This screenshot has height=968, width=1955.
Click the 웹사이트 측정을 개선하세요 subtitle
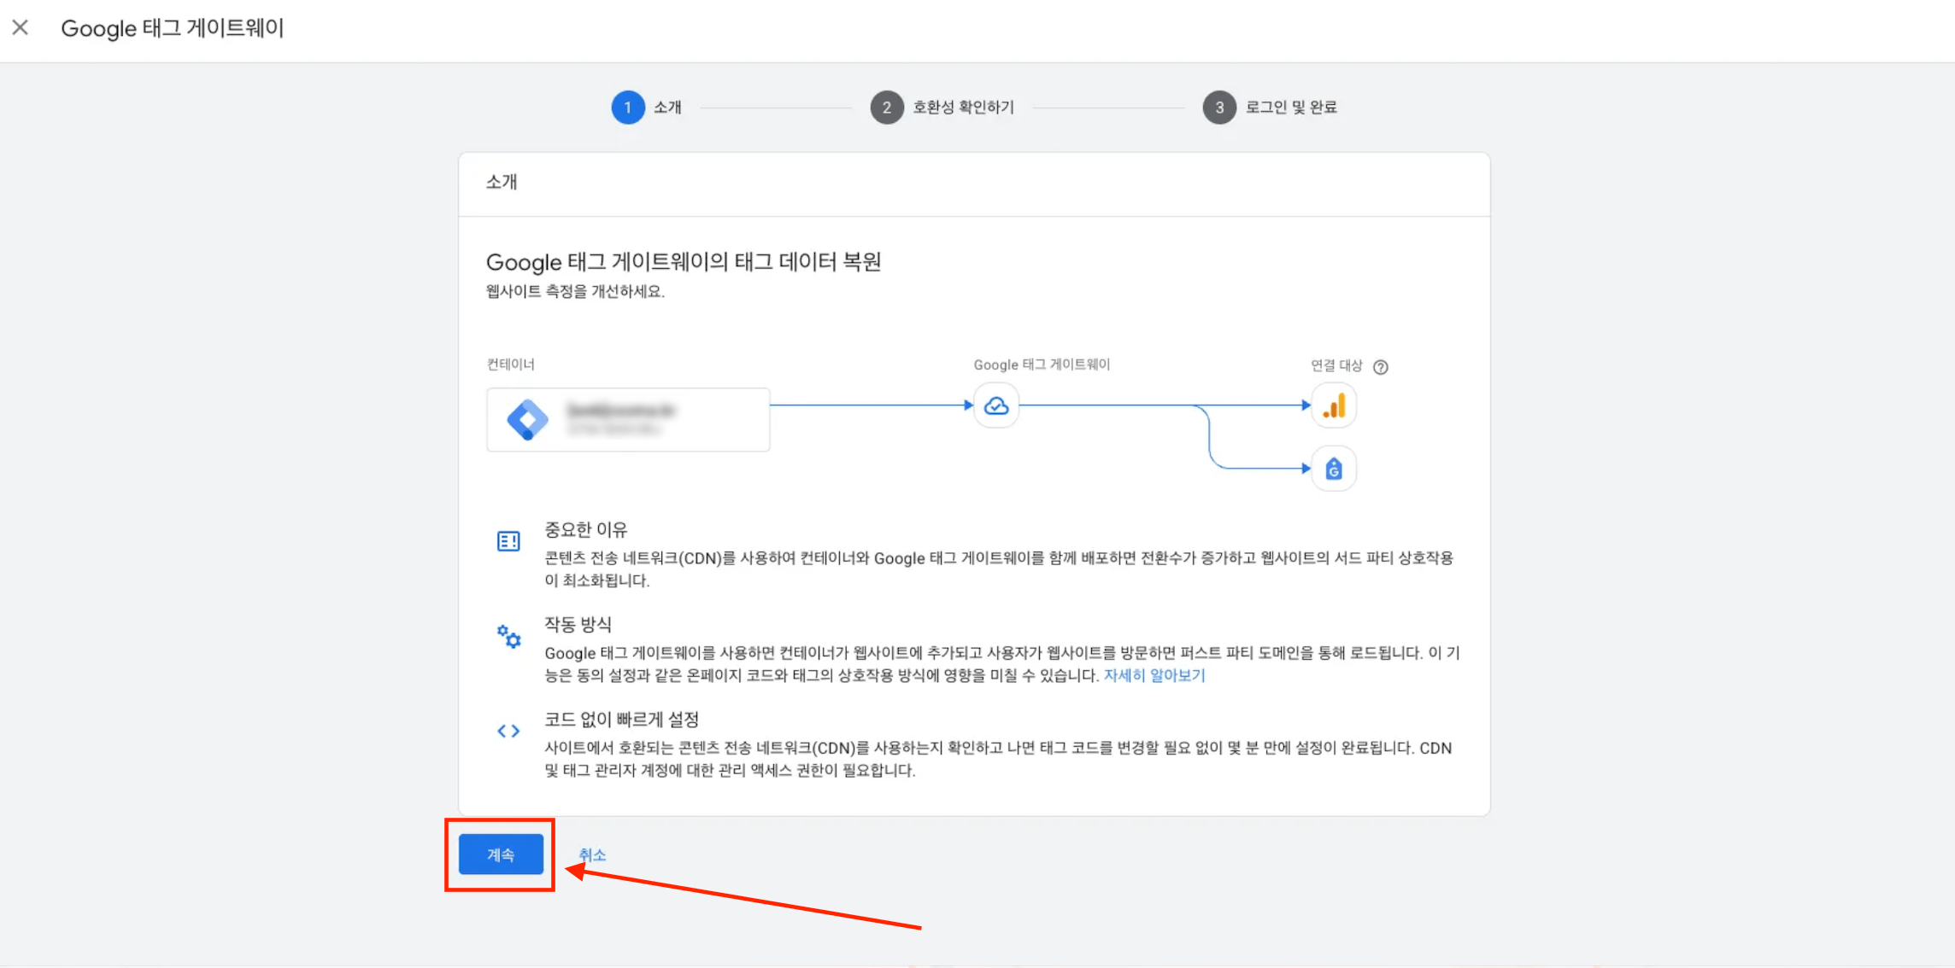(x=575, y=292)
